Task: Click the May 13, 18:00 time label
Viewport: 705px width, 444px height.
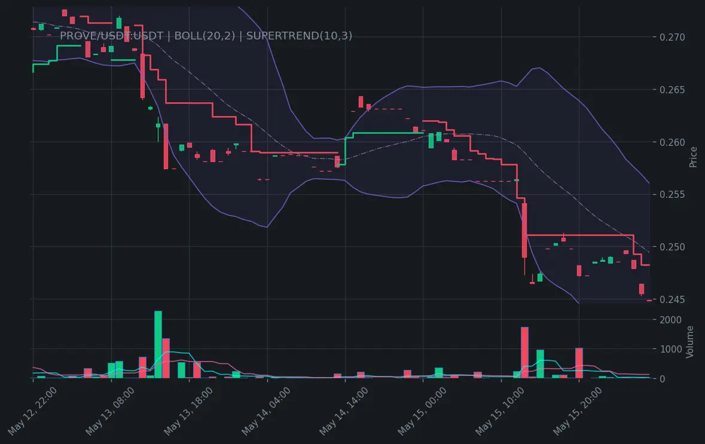Action: (x=188, y=411)
